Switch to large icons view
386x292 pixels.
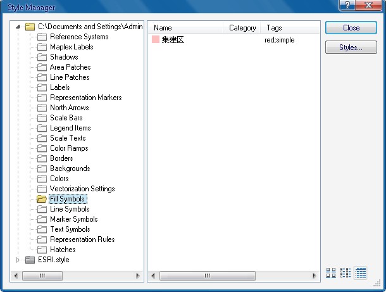330,273
